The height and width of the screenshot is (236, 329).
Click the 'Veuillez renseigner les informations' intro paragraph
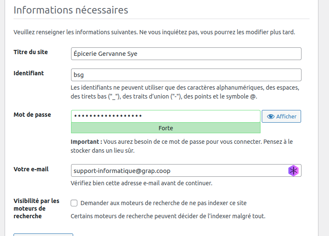[x=154, y=32]
